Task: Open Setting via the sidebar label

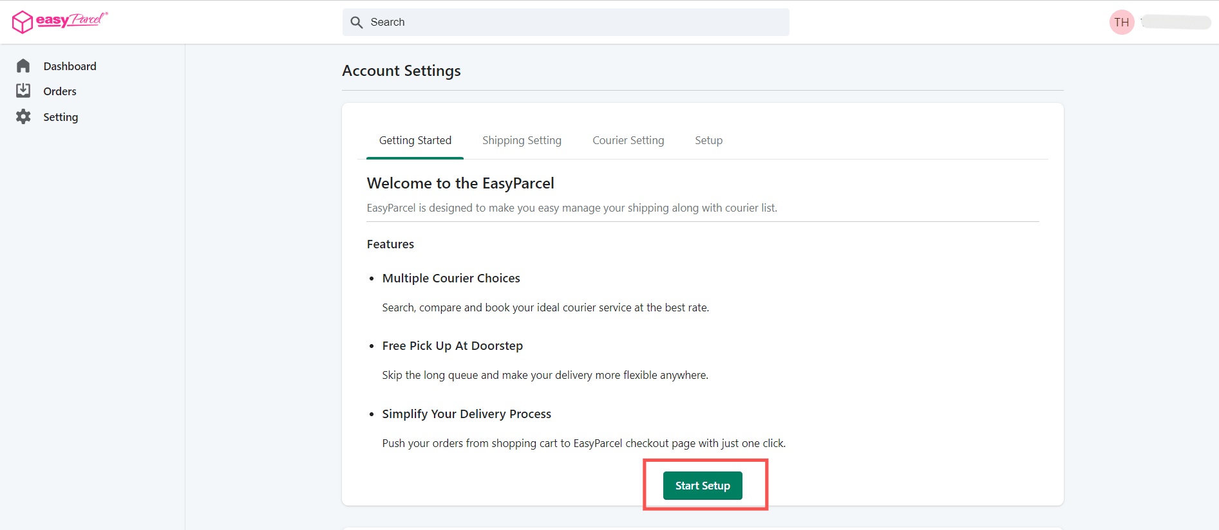Action: [61, 117]
